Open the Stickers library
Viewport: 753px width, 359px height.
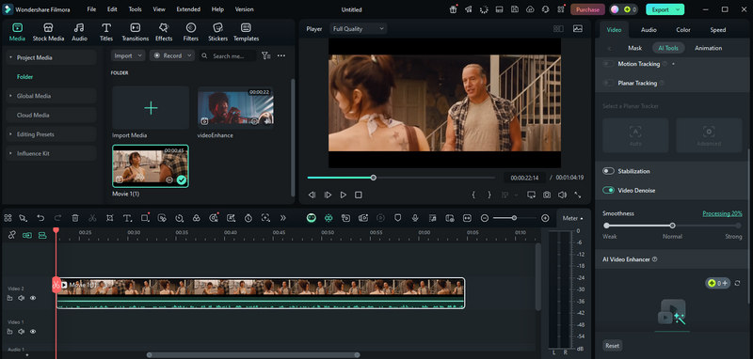[x=217, y=32]
